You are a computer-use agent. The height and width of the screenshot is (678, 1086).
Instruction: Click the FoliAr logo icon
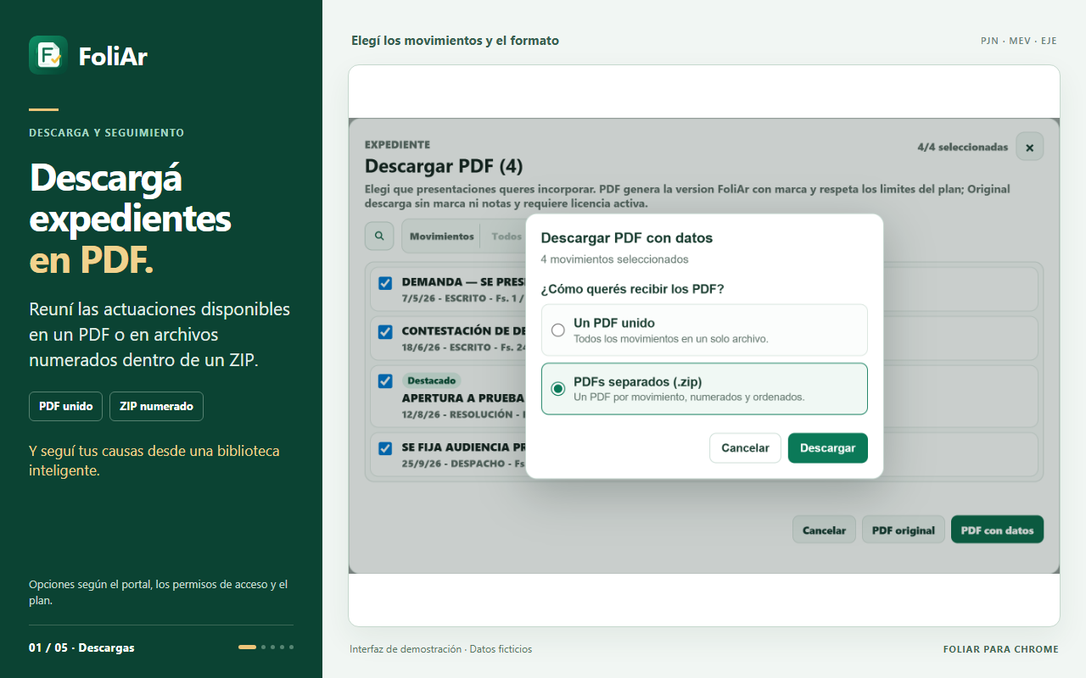(x=48, y=55)
